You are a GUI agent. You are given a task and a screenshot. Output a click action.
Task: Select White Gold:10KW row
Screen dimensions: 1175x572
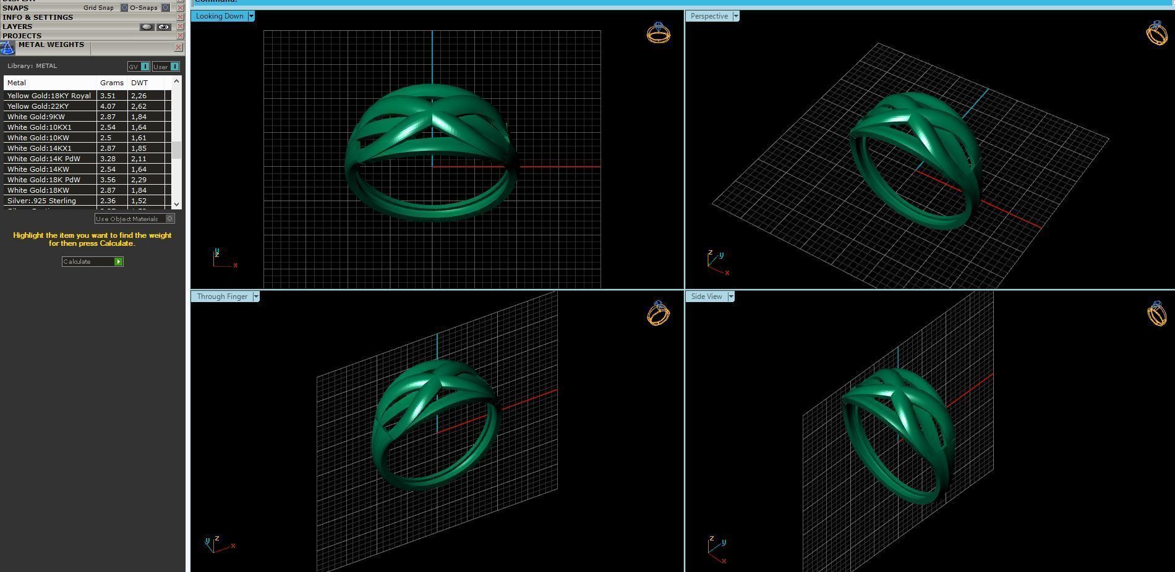(x=87, y=138)
